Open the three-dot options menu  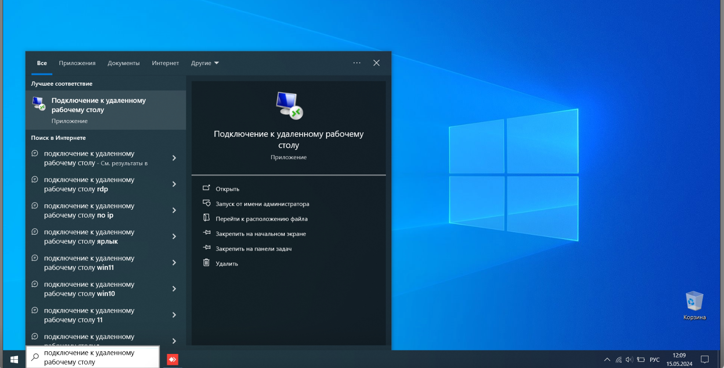click(x=357, y=63)
